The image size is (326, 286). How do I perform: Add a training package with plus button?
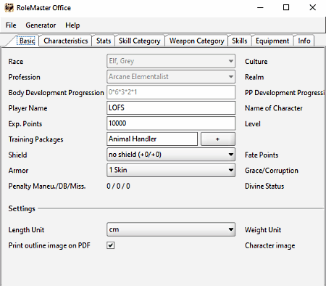[218, 139]
